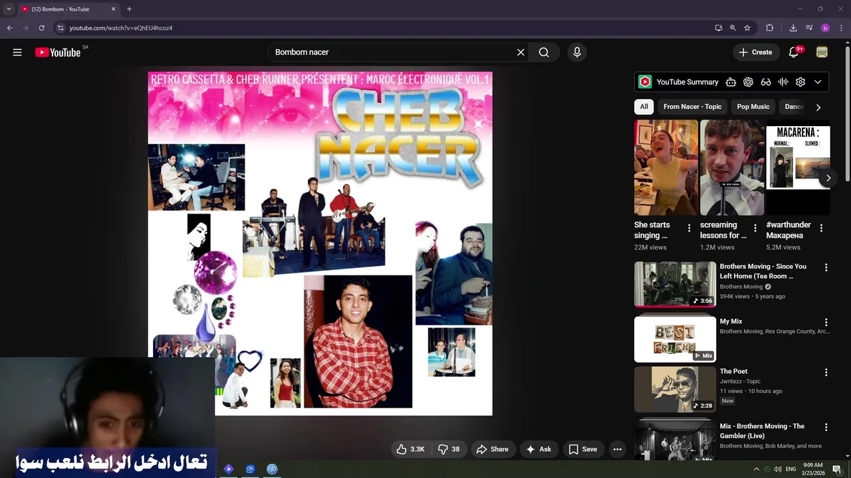The width and height of the screenshot is (851, 478).
Task: Save the video to a playlist
Action: pyautogui.click(x=582, y=449)
